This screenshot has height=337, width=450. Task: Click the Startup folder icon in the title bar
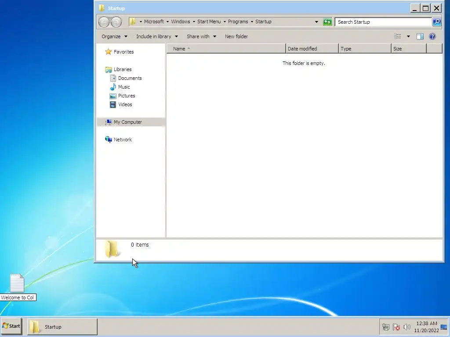click(102, 8)
